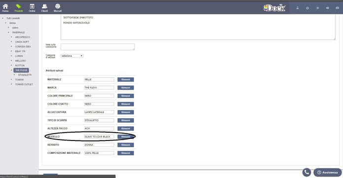Click the MARCA value field

pos(99,88)
